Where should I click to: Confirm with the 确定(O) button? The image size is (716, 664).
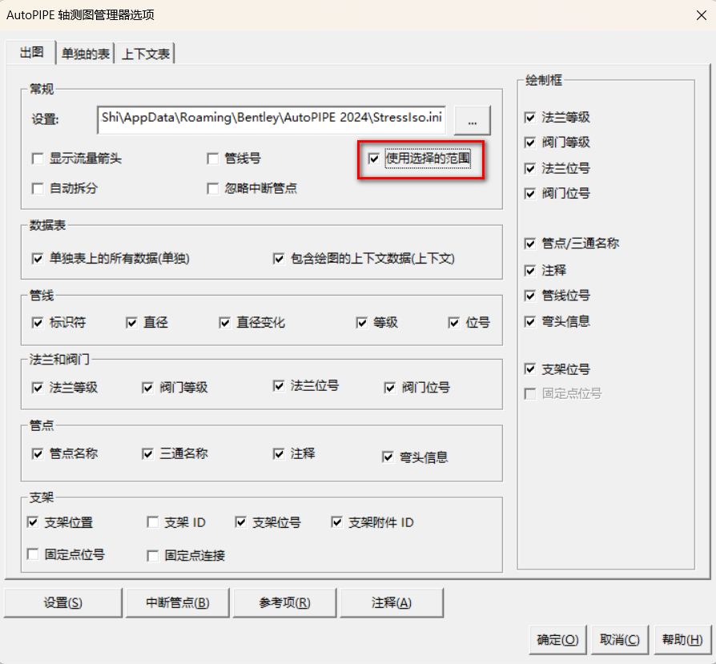pos(557,639)
